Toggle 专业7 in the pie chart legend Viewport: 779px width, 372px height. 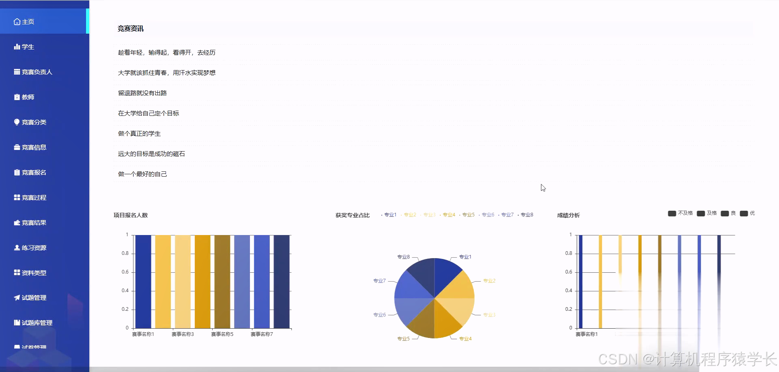(506, 215)
